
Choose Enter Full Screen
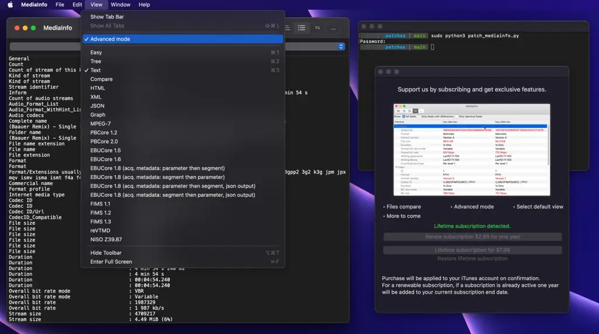point(183,262)
